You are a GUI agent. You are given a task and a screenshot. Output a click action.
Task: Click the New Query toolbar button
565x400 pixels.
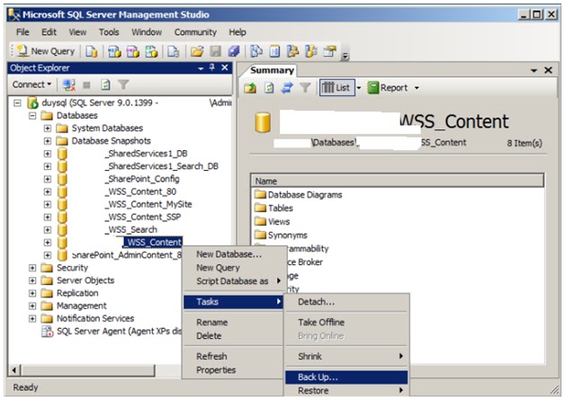(x=46, y=51)
